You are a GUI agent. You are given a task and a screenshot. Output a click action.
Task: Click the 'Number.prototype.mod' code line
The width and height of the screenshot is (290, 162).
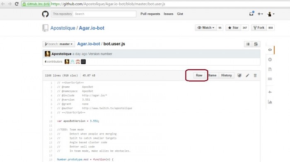[85, 160]
